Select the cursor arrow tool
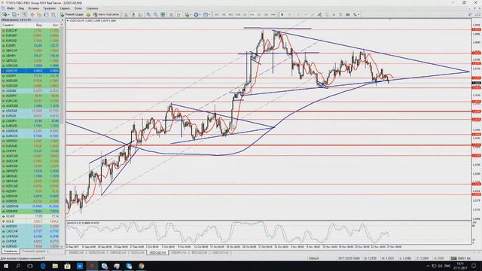 282,14
